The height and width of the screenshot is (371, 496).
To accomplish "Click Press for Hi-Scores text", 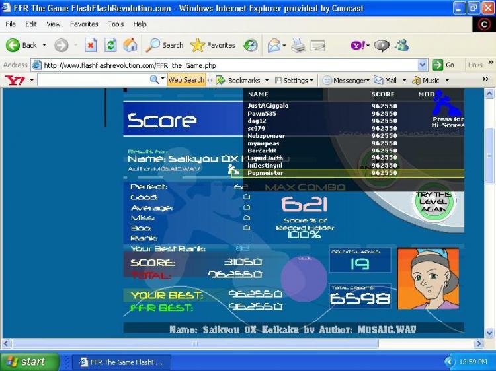I will [x=448, y=122].
